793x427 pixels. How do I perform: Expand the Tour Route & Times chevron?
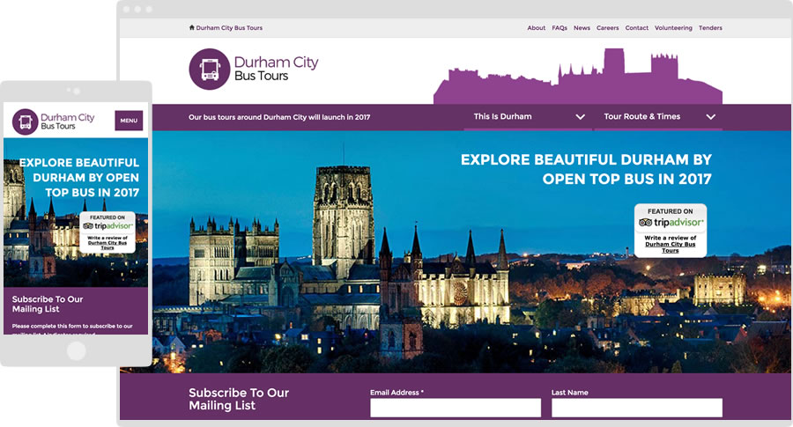(x=710, y=117)
